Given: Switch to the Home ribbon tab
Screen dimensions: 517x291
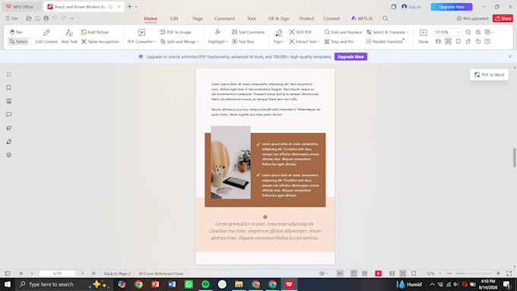Looking at the screenshot, I should click(151, 18).
